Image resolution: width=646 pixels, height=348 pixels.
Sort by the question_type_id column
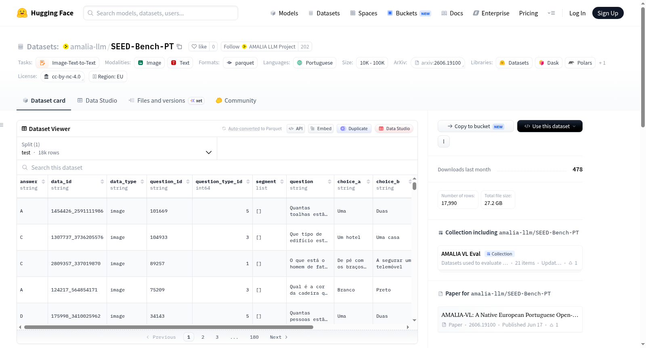[248, 181]
